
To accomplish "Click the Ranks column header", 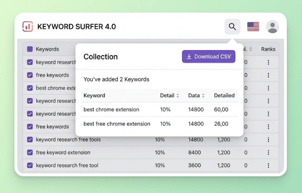I will click(268, 49).
